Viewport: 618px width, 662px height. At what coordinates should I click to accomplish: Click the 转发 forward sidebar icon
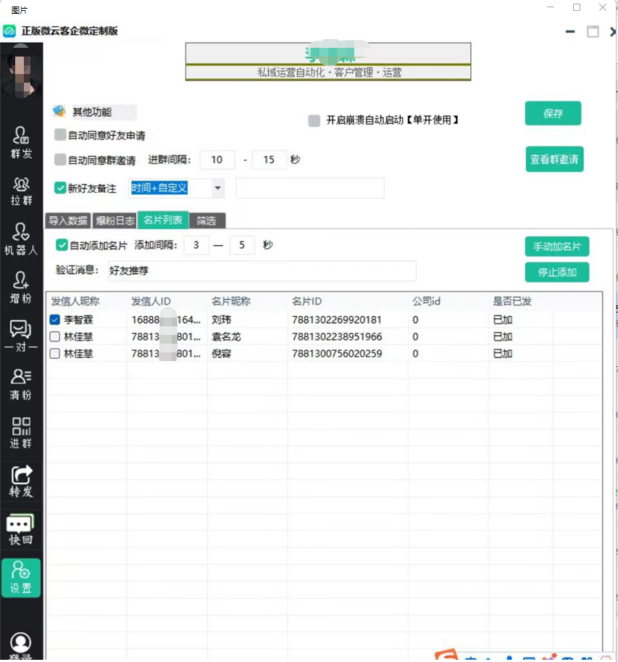[x=21, y=480]
